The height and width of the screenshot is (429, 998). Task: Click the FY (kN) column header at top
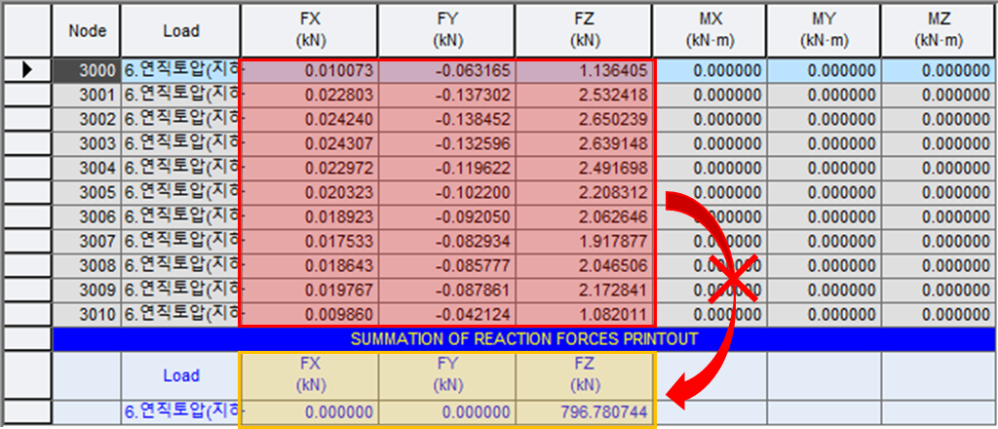tap(447, 30)
